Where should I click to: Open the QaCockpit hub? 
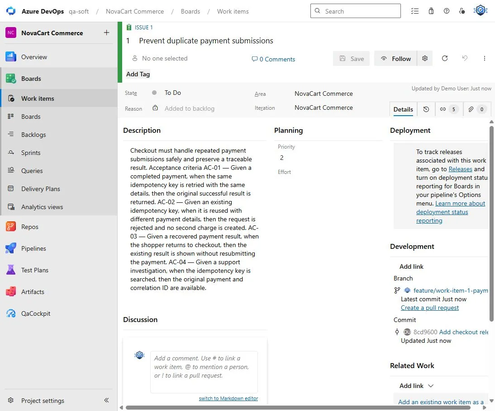(59, 313)
